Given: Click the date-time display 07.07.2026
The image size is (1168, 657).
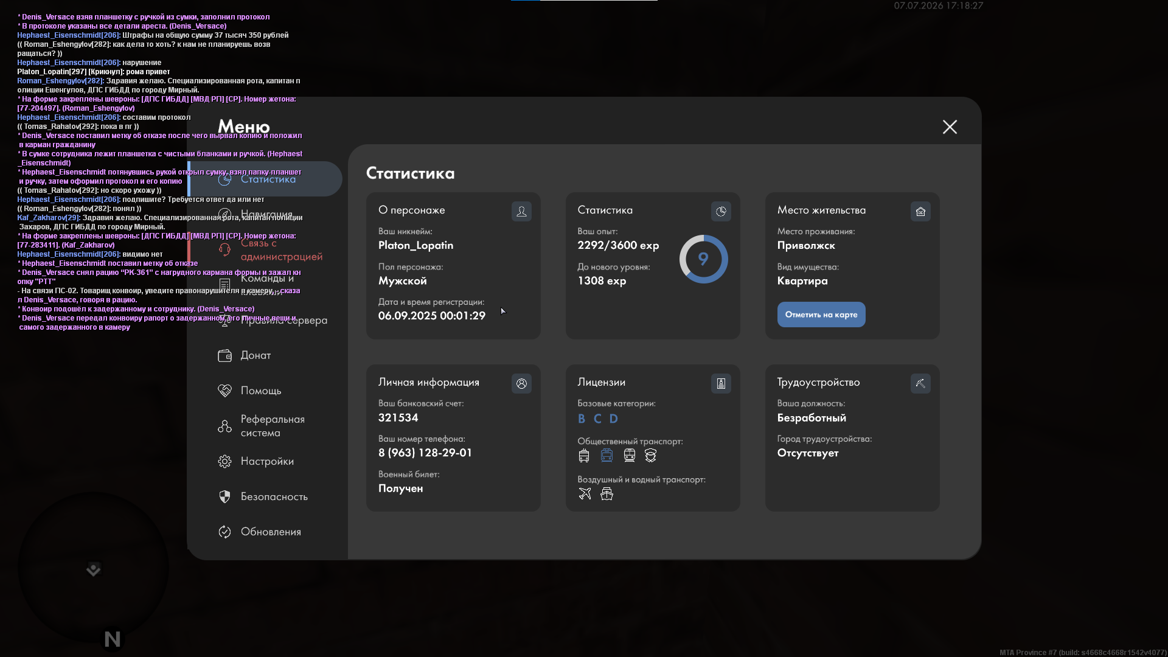Looking at the screenshot, I should (938, 5).
